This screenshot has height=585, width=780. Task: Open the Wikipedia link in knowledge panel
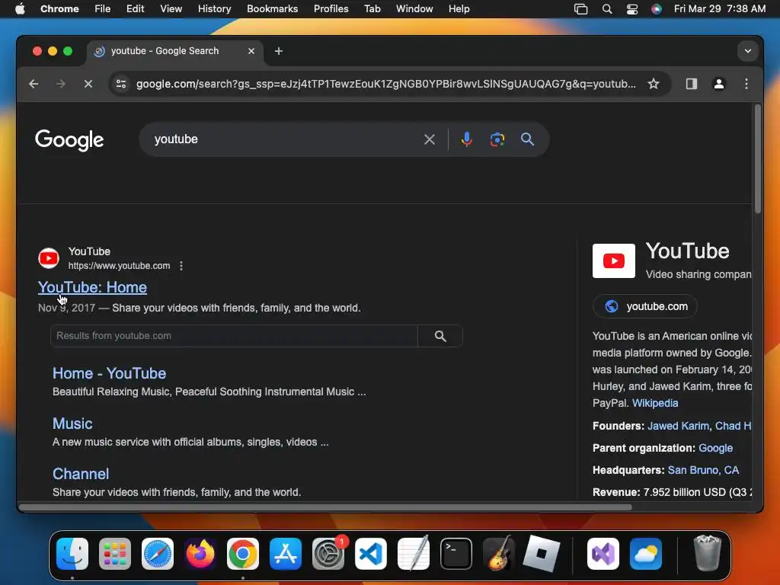point(655,403)
